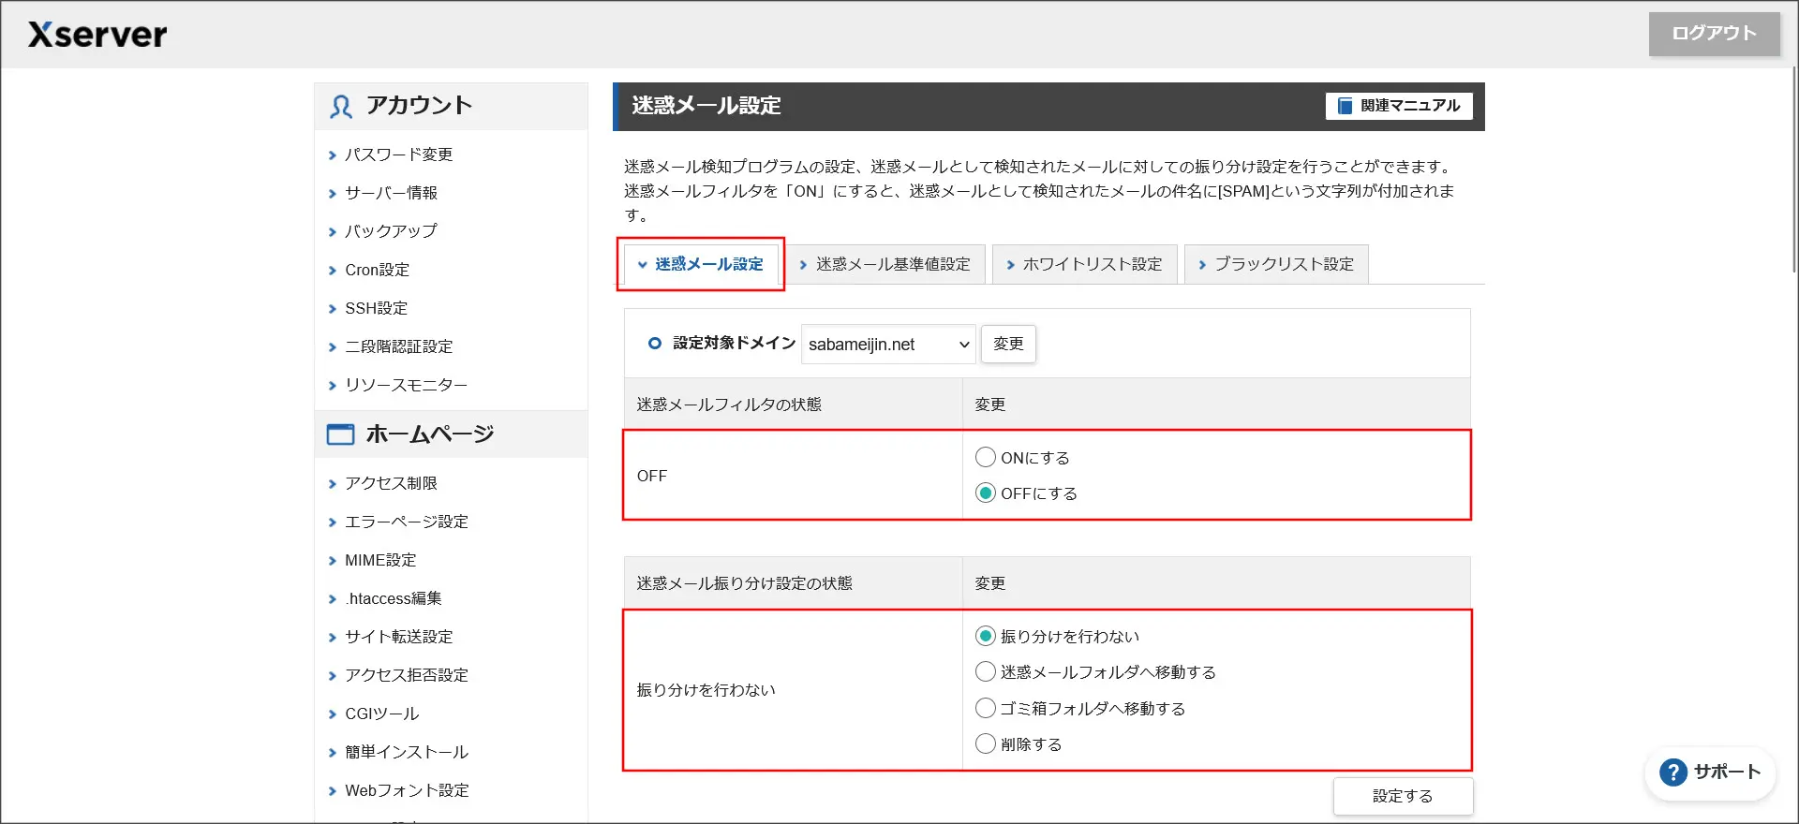The image size is (1799, 824).
Task: Select 振り分けを行わない radio option
Action: click(x=985, y=636)
